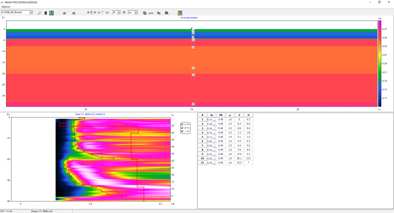This screenshot has width=394, height=213.
Task: Go to previous point with left arrow
Action: coord(65,13)
